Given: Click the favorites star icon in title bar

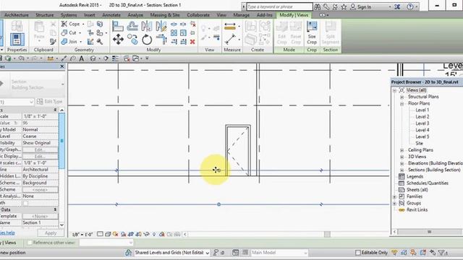Looking at the screenshot, I should (x=344, y=6).
